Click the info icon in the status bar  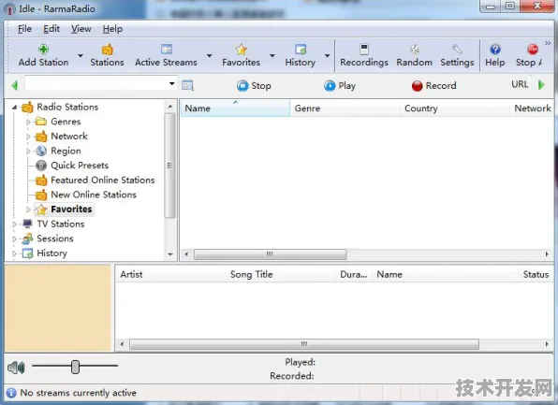click(11, 393)
